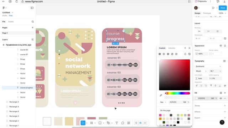The image size is (228, 128).
Task: Select Page 1 in pages list
Action: click(x=18, y=33)
